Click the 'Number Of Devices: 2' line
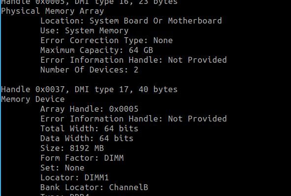Image resolution: width=291 pixels, height=196 pixels. (89, 70)
